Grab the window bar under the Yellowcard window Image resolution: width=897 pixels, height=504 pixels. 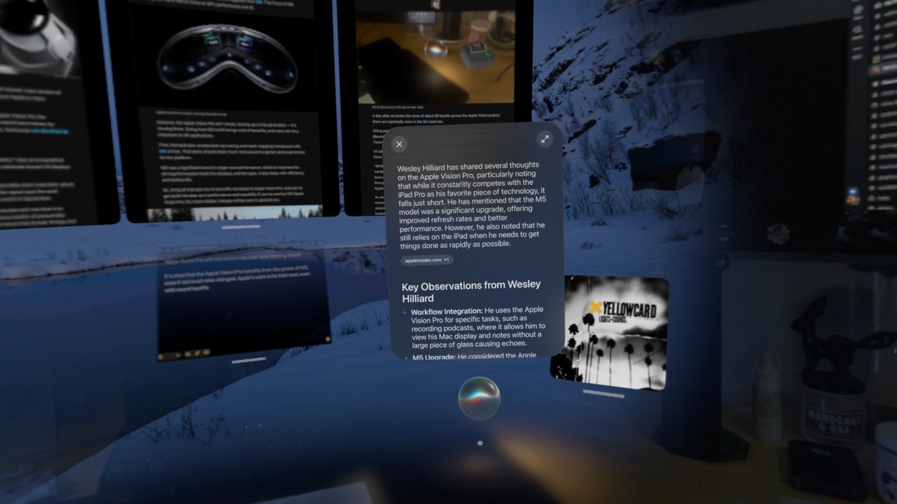[603, 393]
